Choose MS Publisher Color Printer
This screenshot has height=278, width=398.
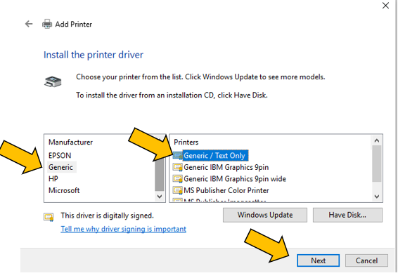tap(226, 190)
